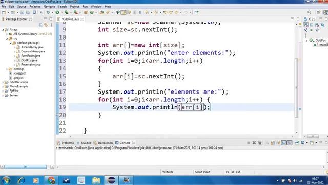Switch to the Problems tab
Viewport: 328px width, 185px height.
66,143
